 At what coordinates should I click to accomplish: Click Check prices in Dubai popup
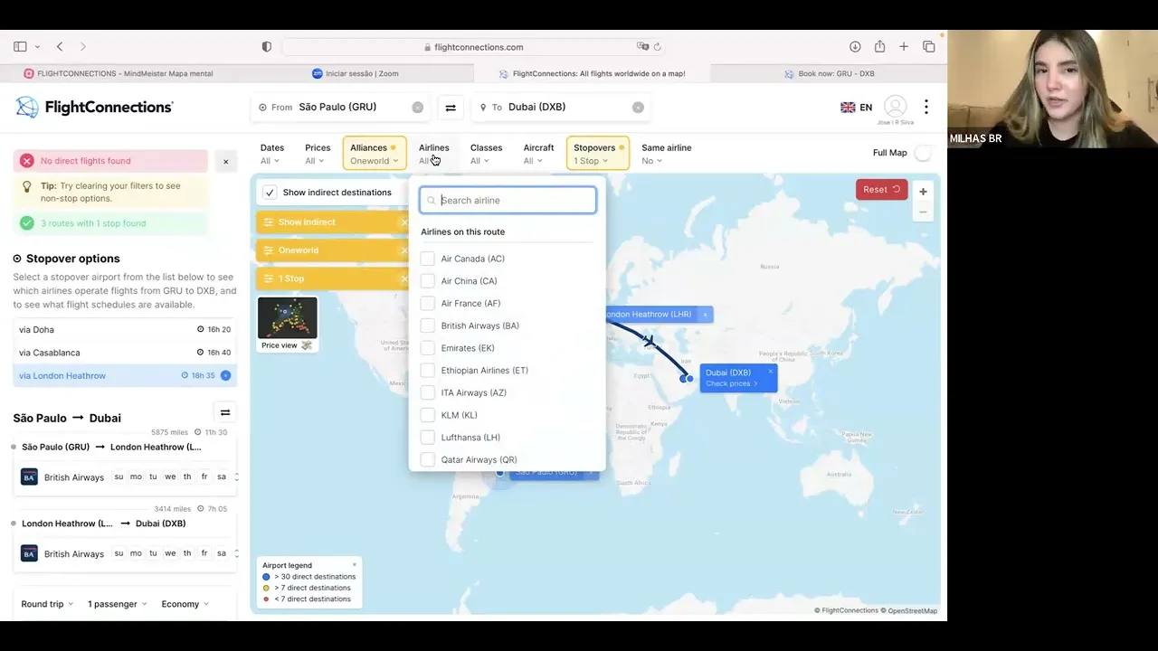point(731,383)
